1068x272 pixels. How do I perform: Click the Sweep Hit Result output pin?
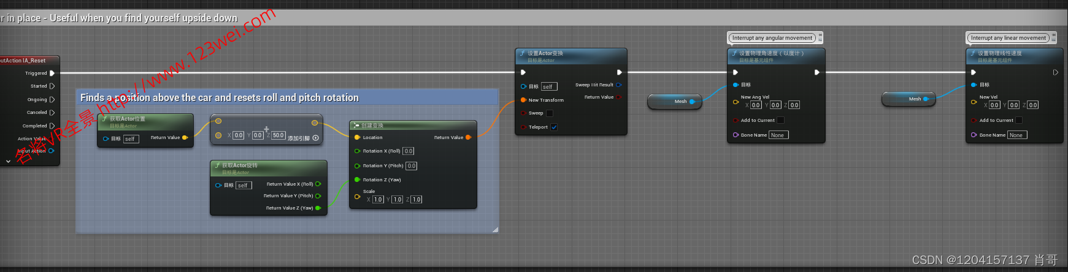618,85
